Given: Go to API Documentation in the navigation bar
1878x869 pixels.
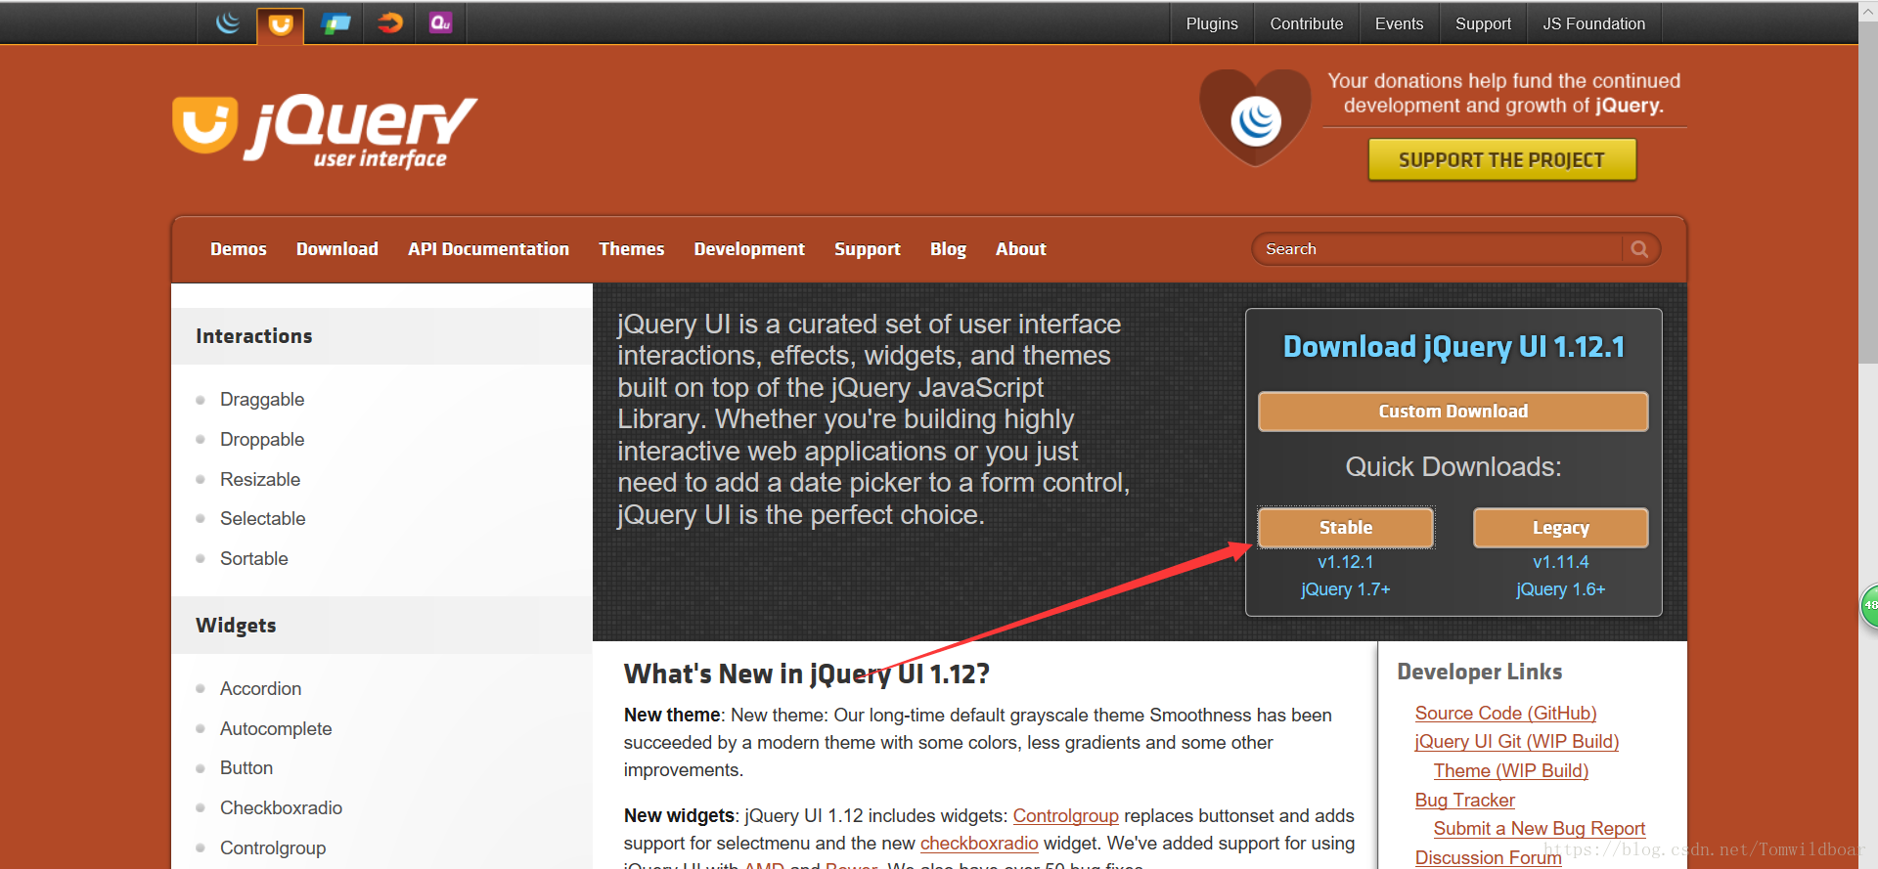Looking at the screenshot, I should coord(488,249).
